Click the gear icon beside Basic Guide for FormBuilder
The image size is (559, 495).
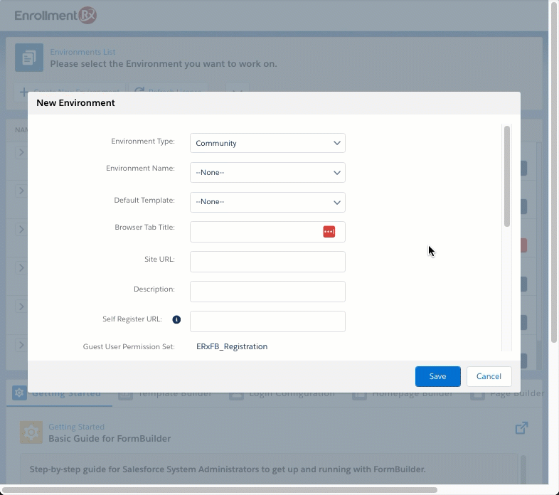(31, 433)
